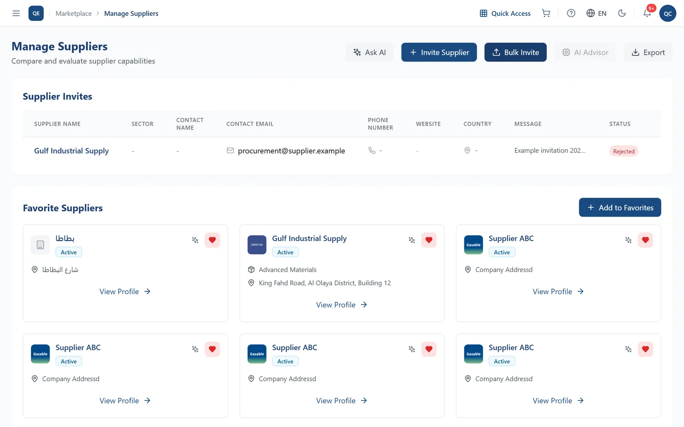Toggle dark mode moon icon
The image size is (684, 427).
[x=622, y=13]
